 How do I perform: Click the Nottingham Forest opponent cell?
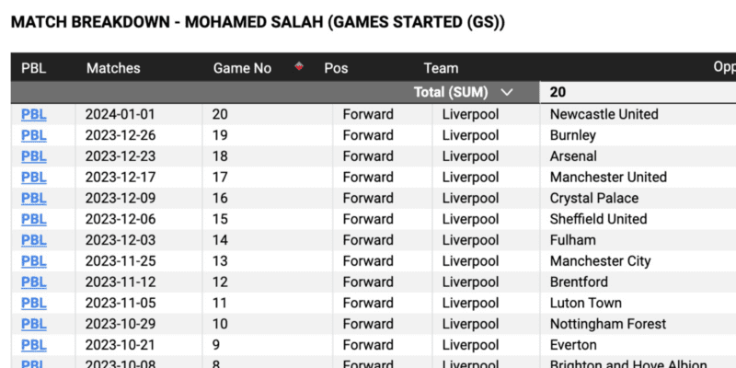pyautogui.click(x=607, y=324)
